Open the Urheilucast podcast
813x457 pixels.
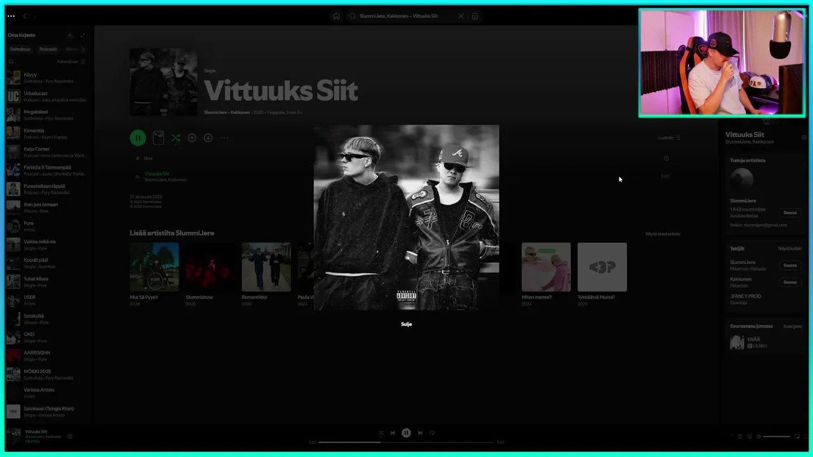pyautogui.click(x=47, y=96)
